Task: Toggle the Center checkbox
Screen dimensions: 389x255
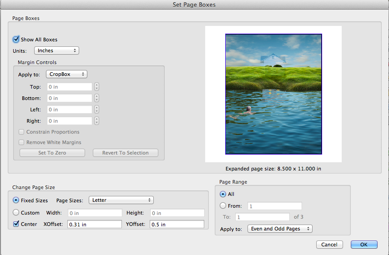Action: [x=16, y=224]
